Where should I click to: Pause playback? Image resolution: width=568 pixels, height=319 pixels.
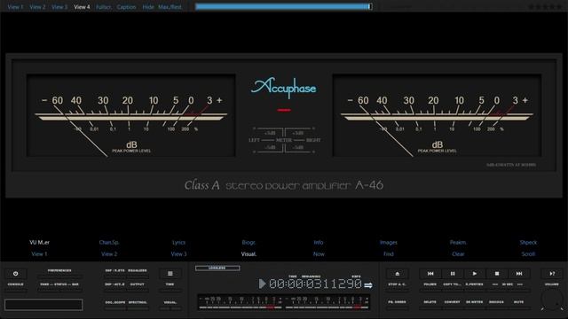453,274
